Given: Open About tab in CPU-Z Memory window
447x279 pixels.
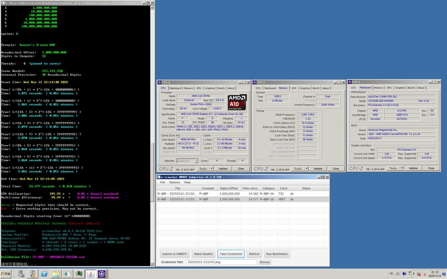Looking at the screenshot, I should point(326,88).
